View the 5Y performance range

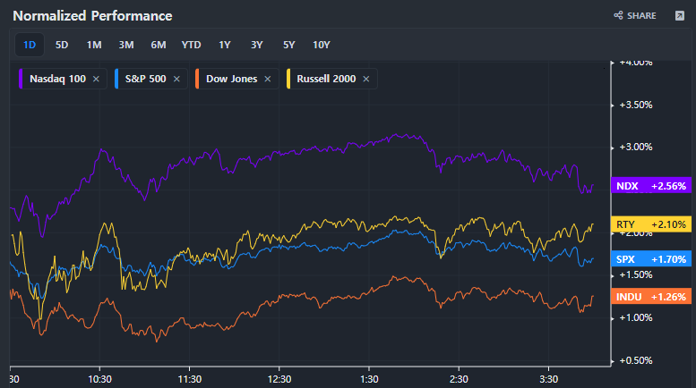[x=288, y=45]
